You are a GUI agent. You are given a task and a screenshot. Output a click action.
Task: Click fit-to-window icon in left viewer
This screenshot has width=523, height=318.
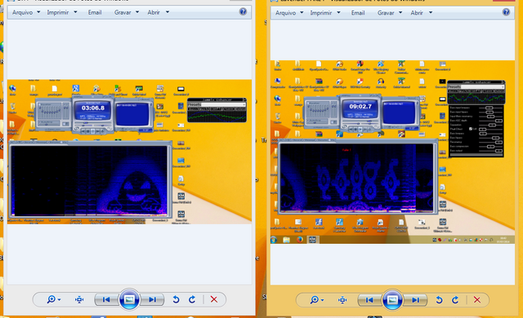(x=79, y=300)
